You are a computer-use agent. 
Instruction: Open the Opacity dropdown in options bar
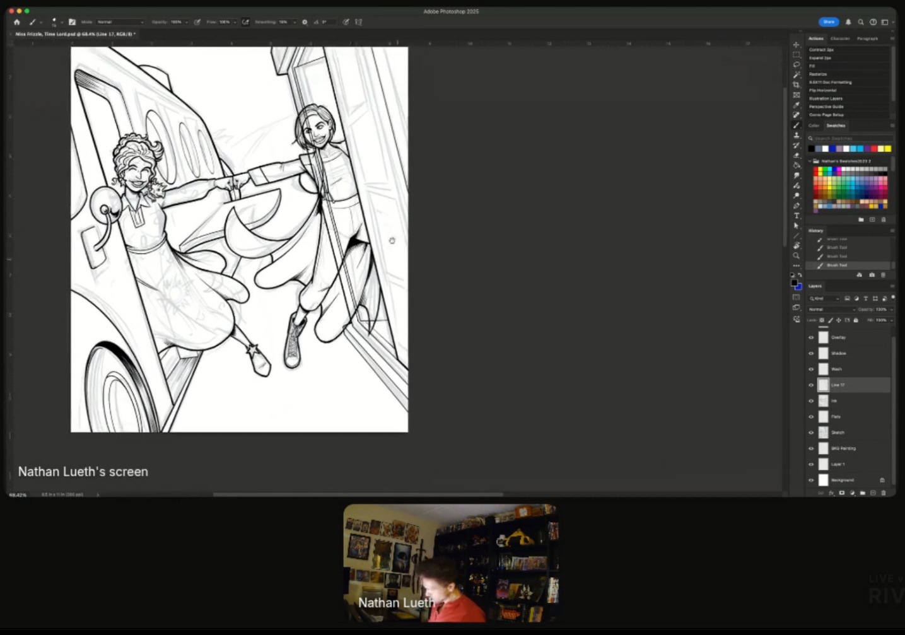186,22
